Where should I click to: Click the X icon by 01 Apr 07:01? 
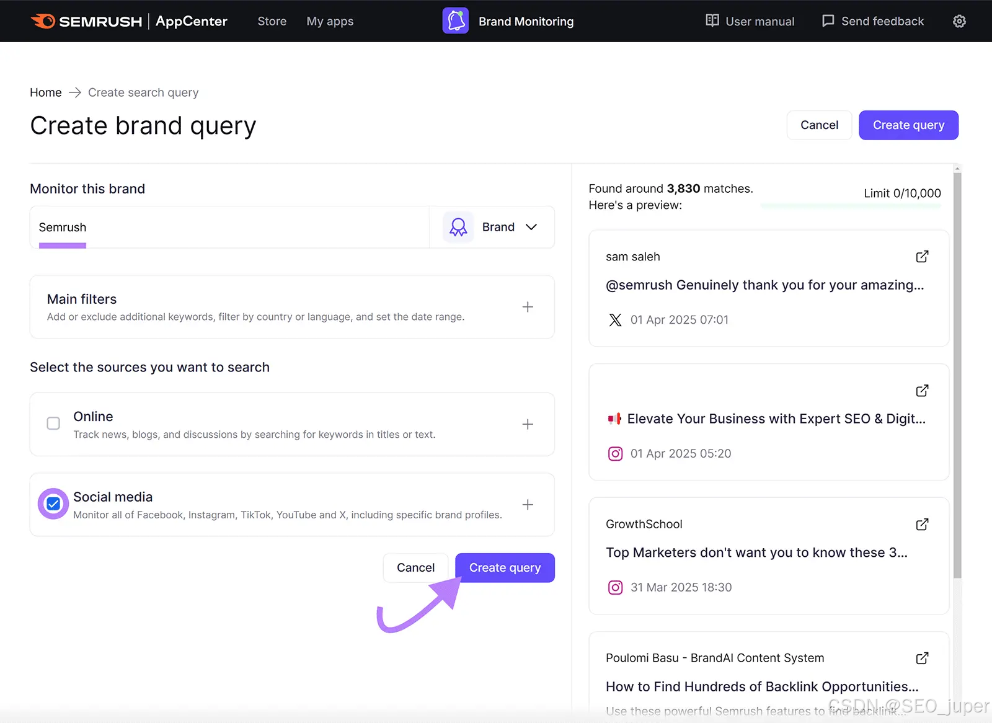(x=615, y=320)
